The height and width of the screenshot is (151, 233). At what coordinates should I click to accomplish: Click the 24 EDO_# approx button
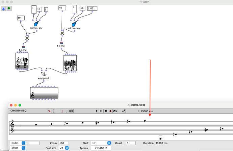coord(101,148)
